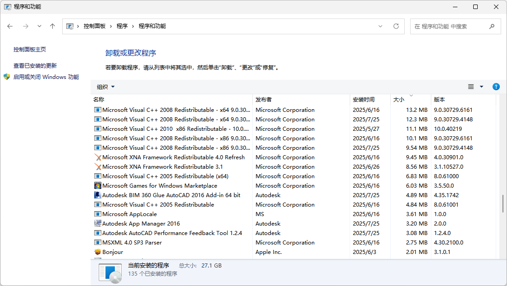Viewport: 507px width, 286px height.
Task: Select Visual C++ 2008 x86 10.1 MB icon
Action: (x=98, y=138)
